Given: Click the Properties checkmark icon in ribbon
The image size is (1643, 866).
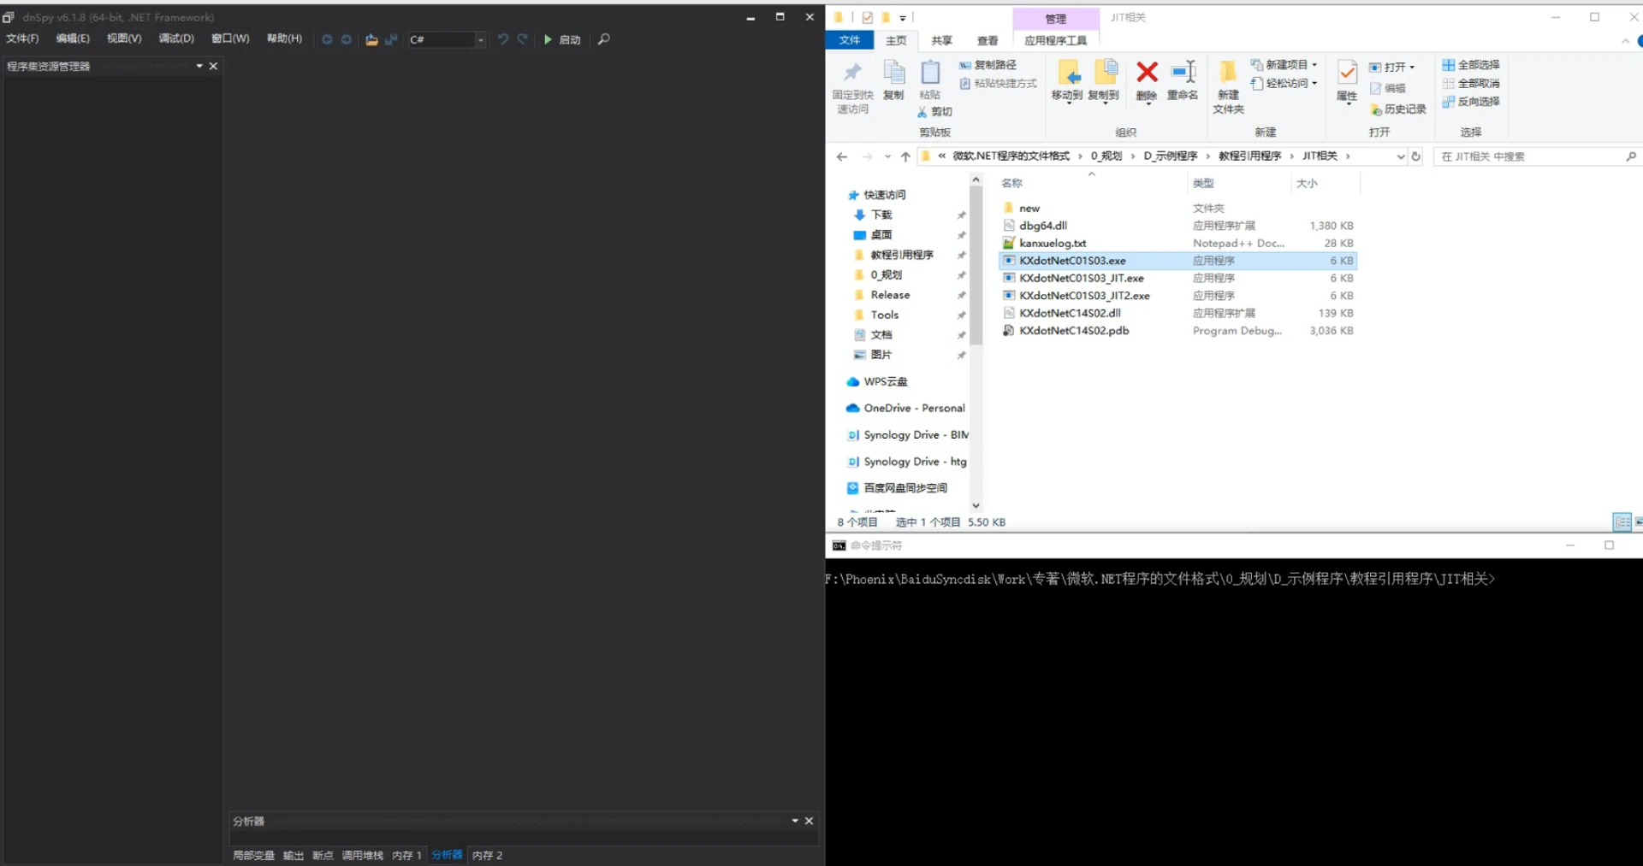Looking at the screenshot, I should click(1347, 73).
